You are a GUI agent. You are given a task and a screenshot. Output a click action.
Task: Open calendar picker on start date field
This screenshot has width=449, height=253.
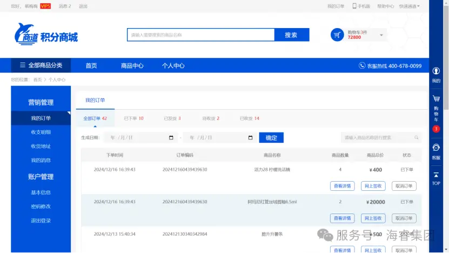point(171,138)
